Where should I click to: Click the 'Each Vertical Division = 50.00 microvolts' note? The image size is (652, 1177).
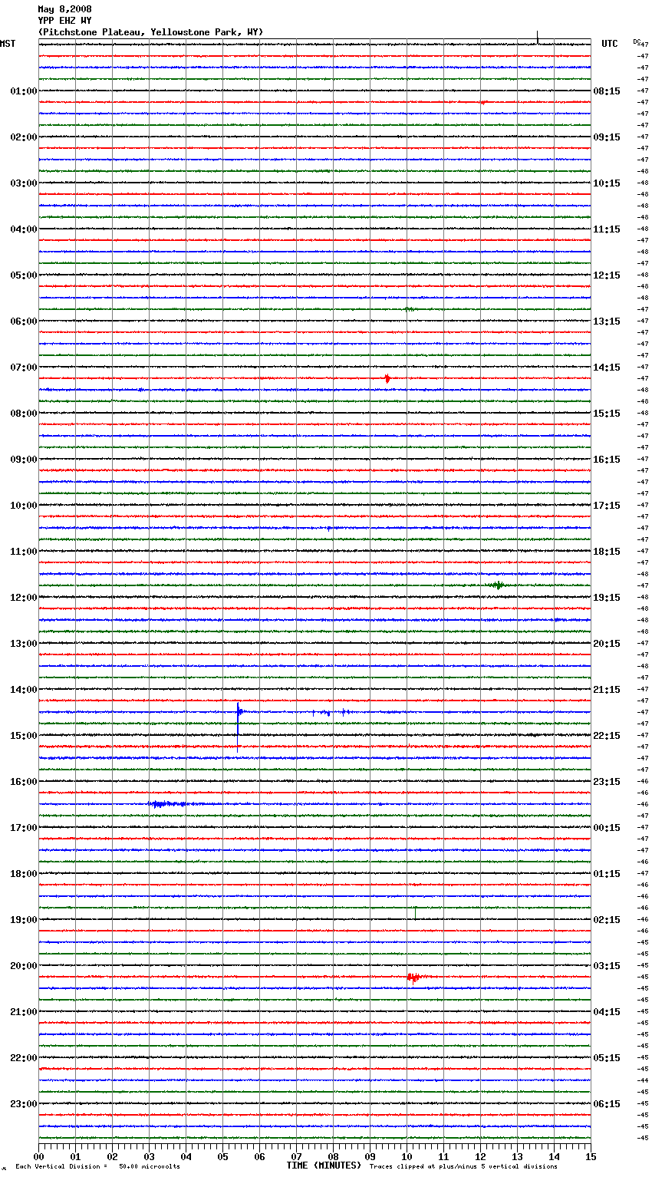pos(97,1166)
